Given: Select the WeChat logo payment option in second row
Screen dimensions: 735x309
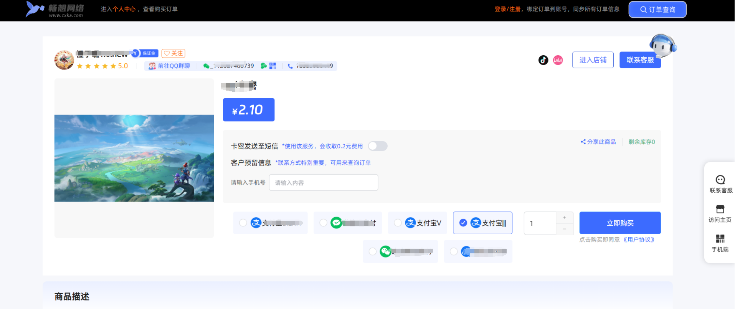Looking at the screenshot, I should pyautogui.click(x=400, y=251).
